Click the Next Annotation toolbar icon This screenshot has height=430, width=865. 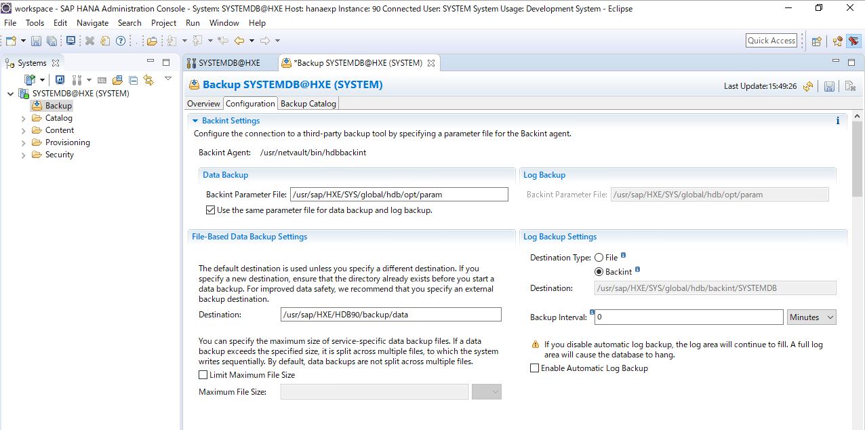tap(172, 41)
